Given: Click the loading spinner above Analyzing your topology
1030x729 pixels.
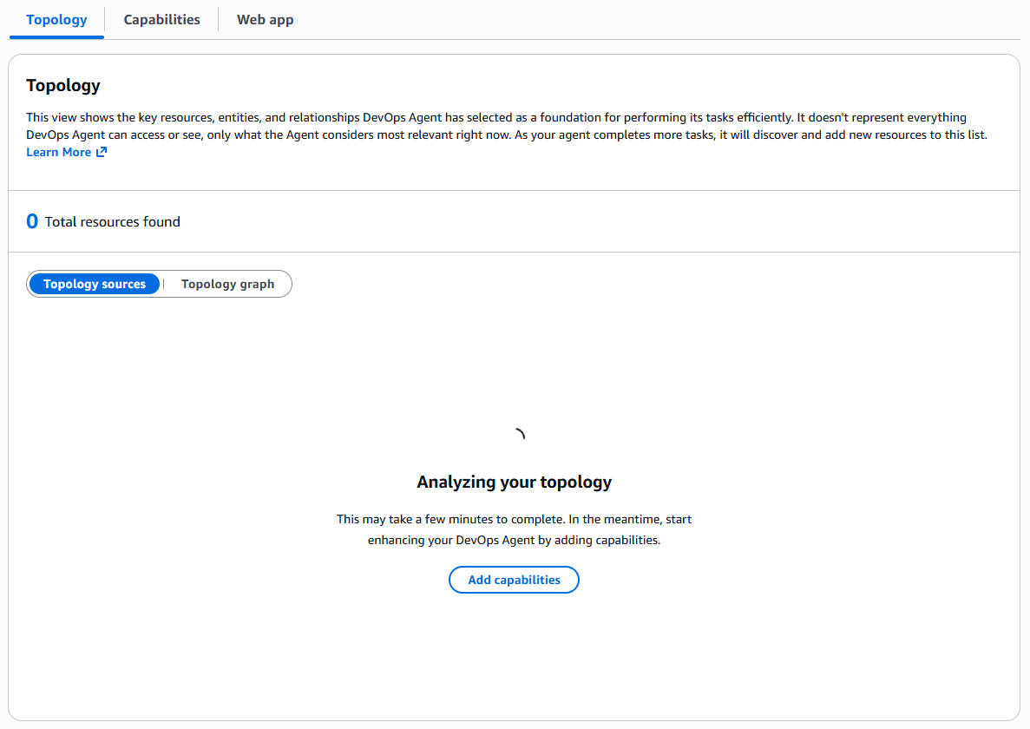Looking at the screenshot, I should pos(518,435).
